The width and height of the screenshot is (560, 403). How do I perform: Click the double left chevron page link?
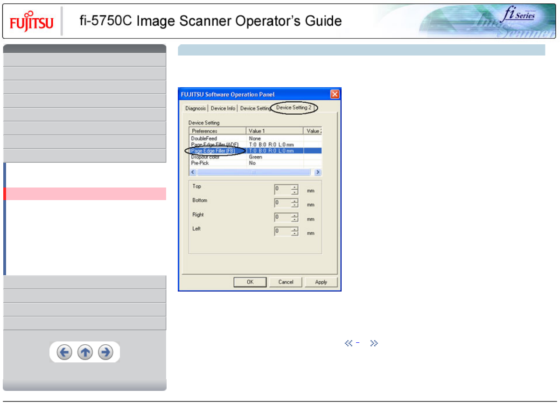[348, 343]
